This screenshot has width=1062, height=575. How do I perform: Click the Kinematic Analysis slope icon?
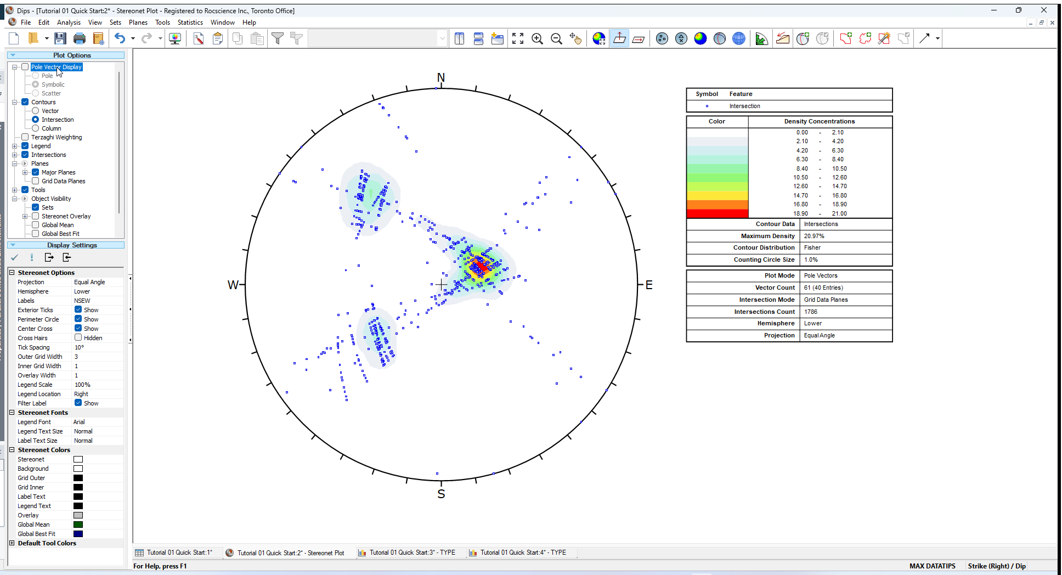782,38
